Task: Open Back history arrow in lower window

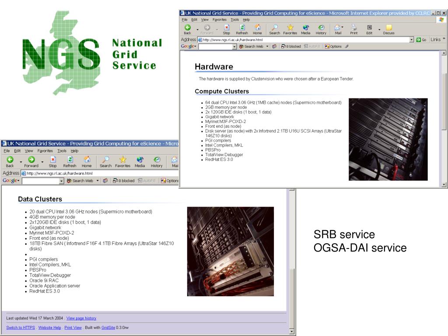Action: 21,162
